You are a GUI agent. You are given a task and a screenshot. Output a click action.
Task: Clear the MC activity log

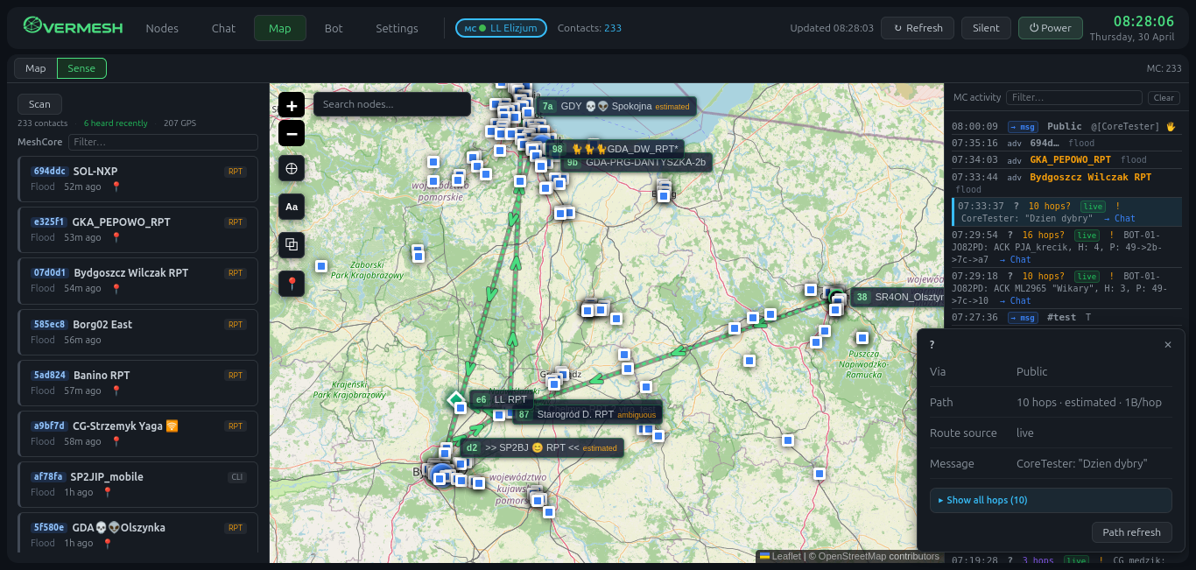pos(1164,98)
